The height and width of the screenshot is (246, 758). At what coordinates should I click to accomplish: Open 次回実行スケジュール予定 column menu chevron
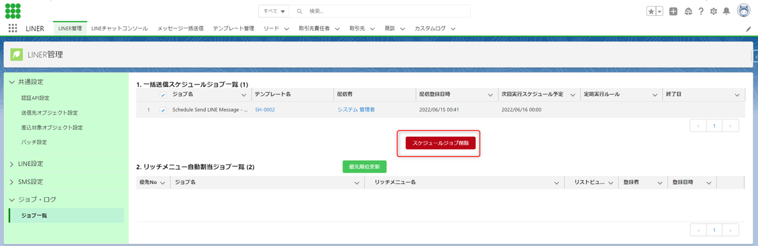point(572,95)
